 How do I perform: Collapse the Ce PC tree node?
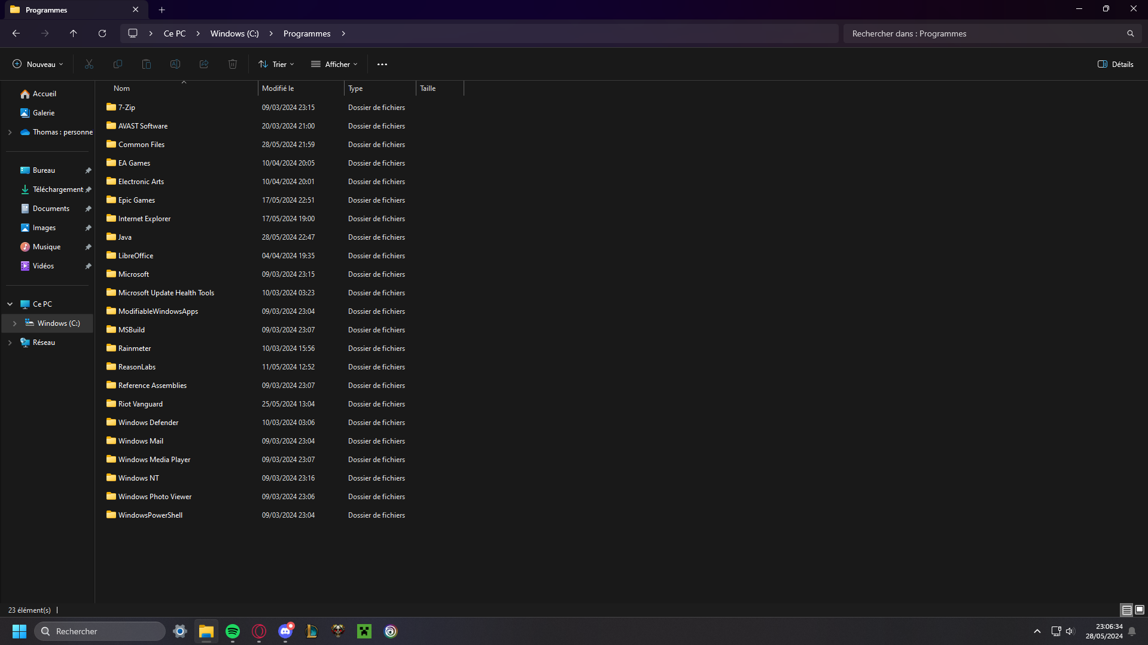pos(10,304)
